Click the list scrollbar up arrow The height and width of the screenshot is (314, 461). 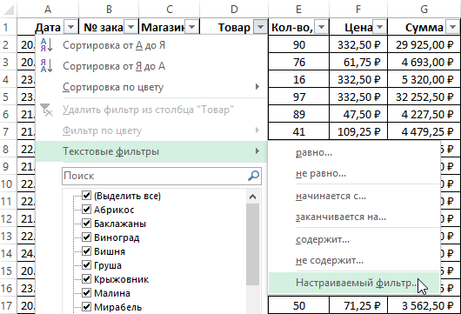[252, 197]
